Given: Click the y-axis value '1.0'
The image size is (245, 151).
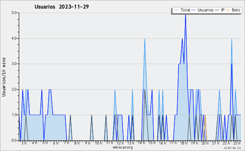Looking at the screenshot, I should tap(14, 115).
